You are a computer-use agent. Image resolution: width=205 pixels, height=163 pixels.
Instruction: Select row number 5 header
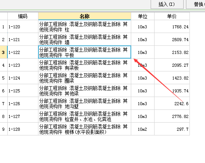[3, 78]
